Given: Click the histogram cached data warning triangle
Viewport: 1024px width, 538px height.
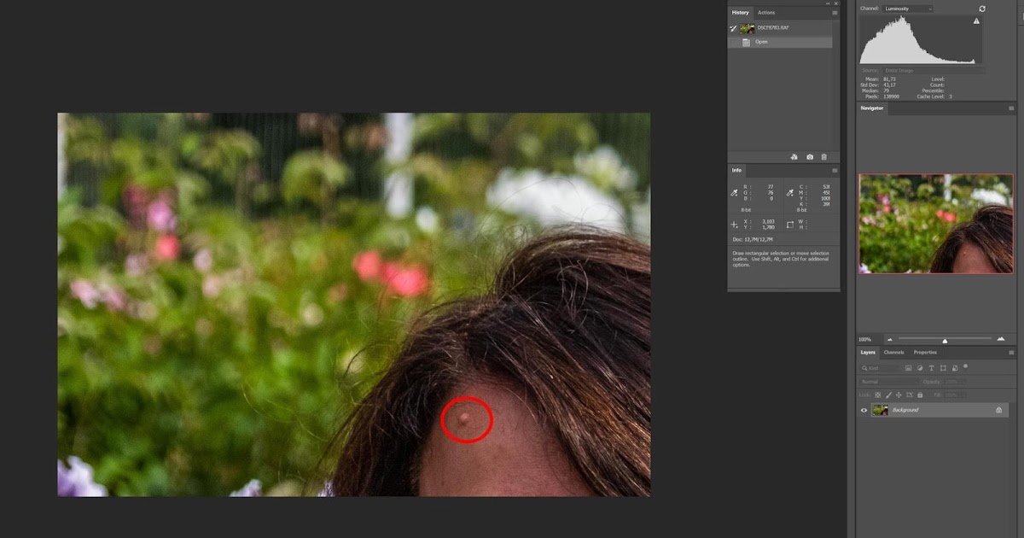Looking at the screenshot, I should pos(976,21).
